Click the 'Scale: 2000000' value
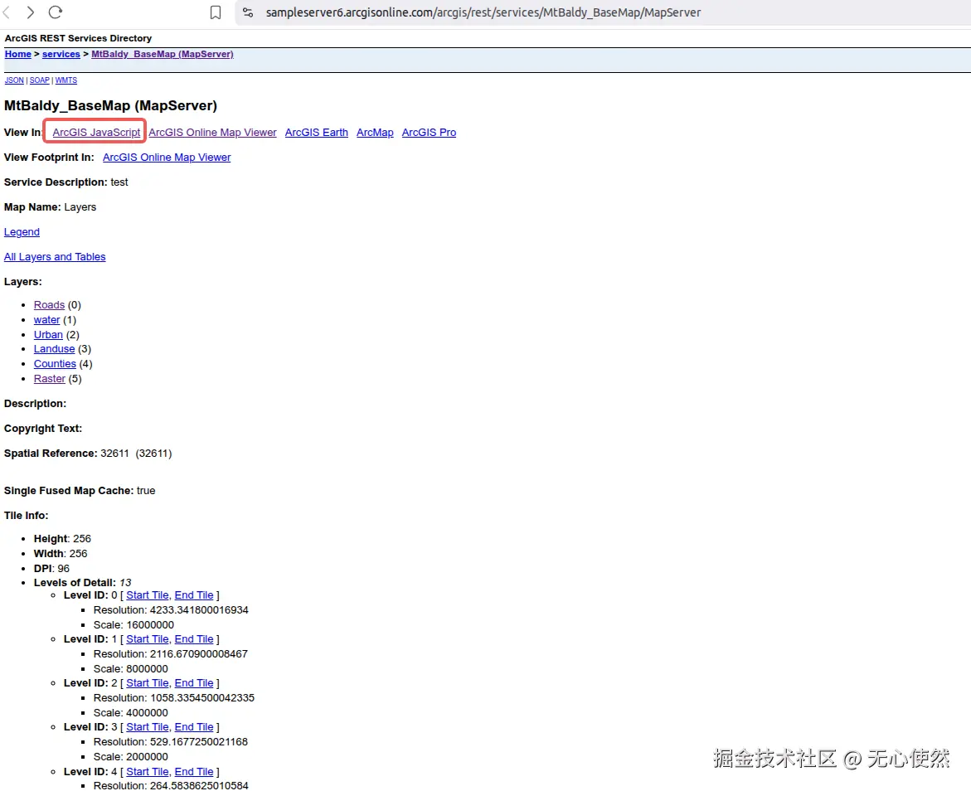The width and height of the screenshot is (971, 791). (x=131, y=756)
